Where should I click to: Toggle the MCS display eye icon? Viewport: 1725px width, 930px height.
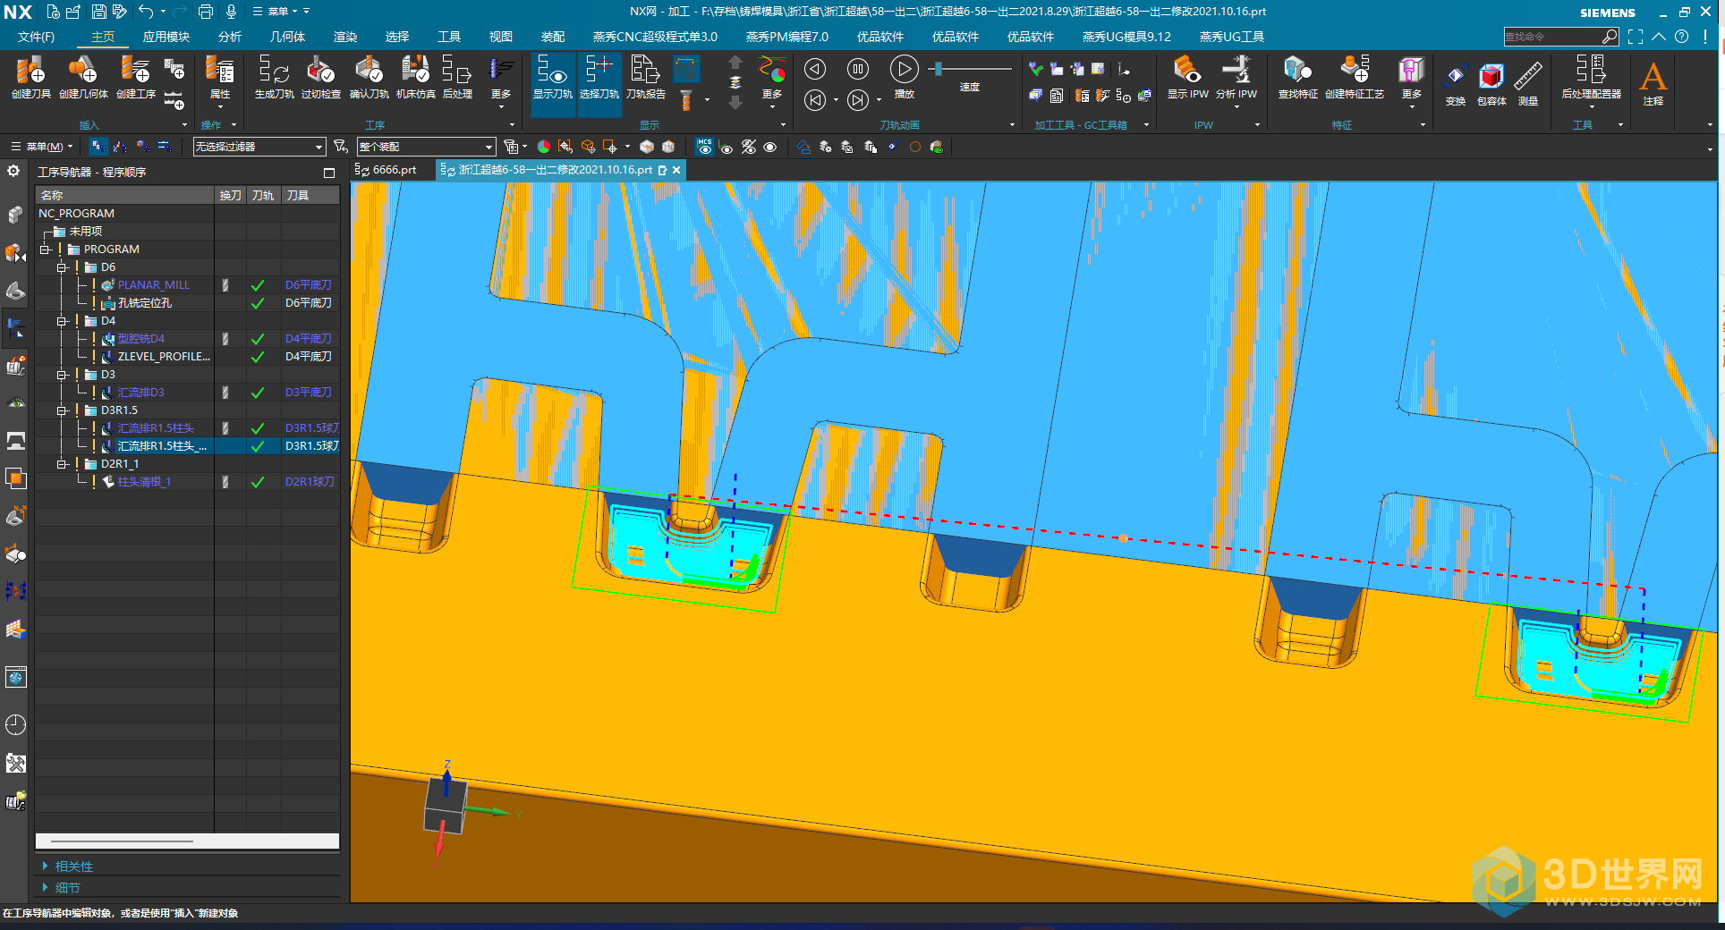(705, 147)
